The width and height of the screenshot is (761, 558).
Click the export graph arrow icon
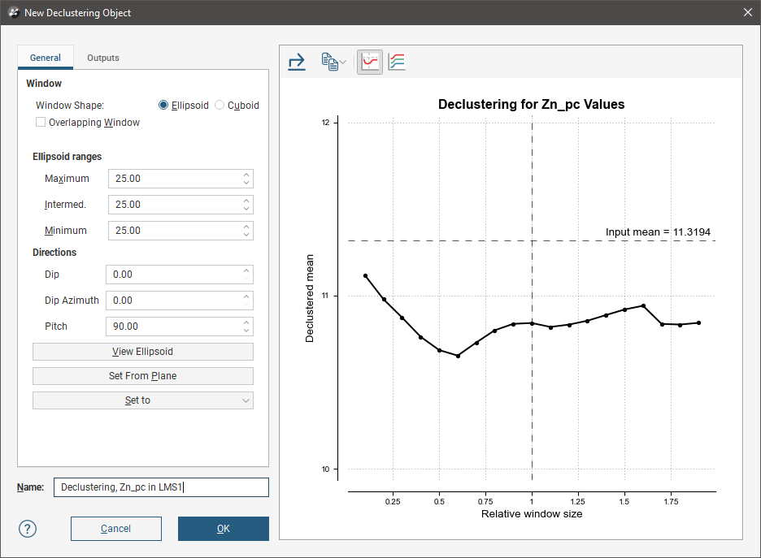[x=297, y=62]
